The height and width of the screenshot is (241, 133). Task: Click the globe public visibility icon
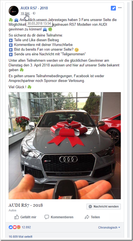click(x=34, y=13)
